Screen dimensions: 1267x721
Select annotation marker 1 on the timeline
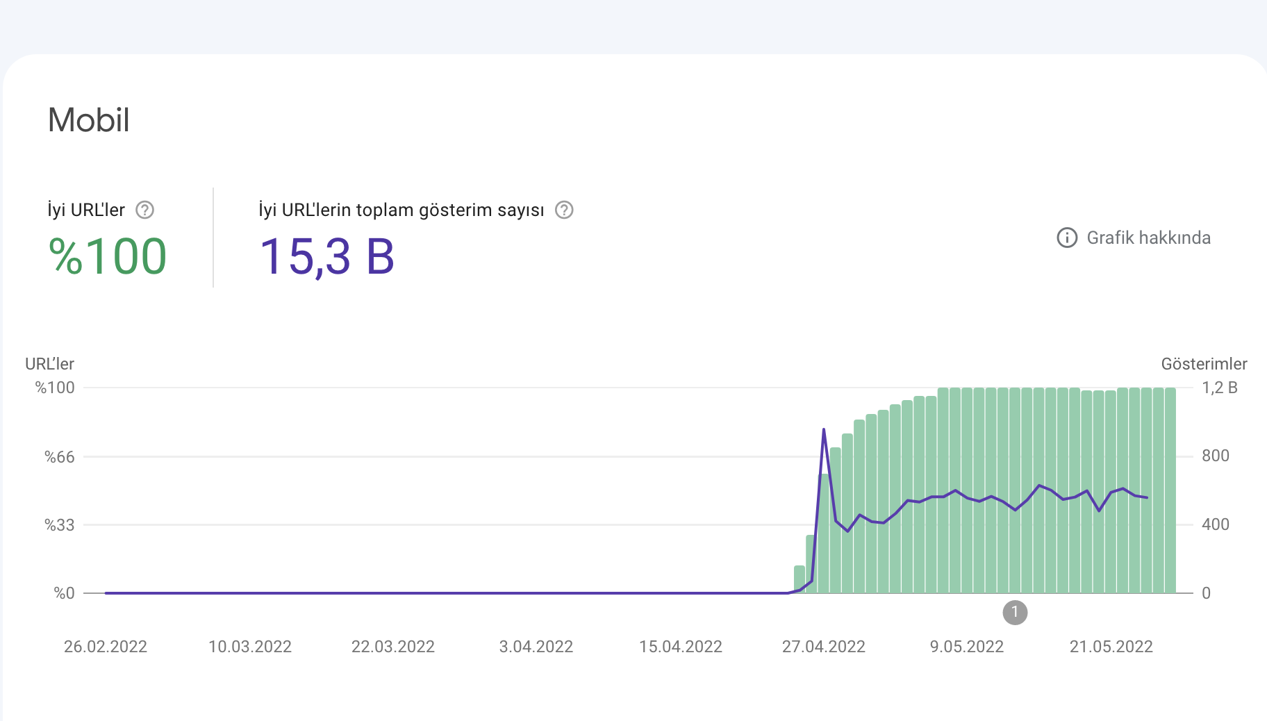point(1015,613)
